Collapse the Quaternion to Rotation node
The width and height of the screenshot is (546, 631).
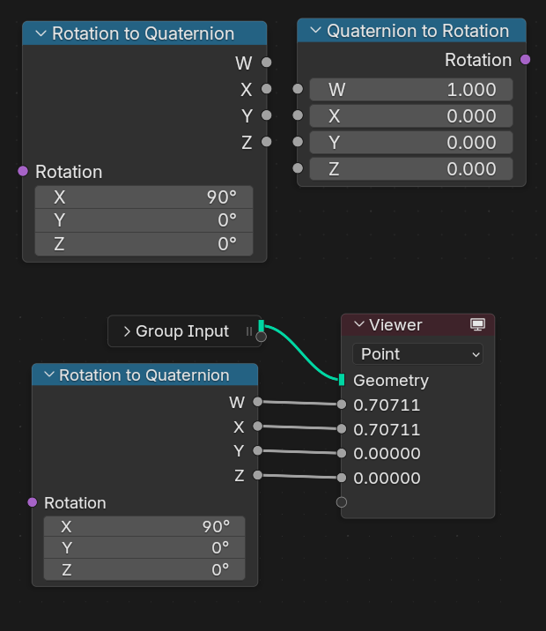click(315, 31)
